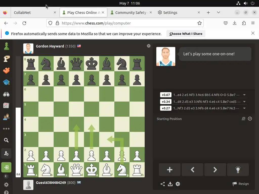Open the Puzzles sidebar icon
This screenshot has height=194, width=259.
[x=6, y=70]
